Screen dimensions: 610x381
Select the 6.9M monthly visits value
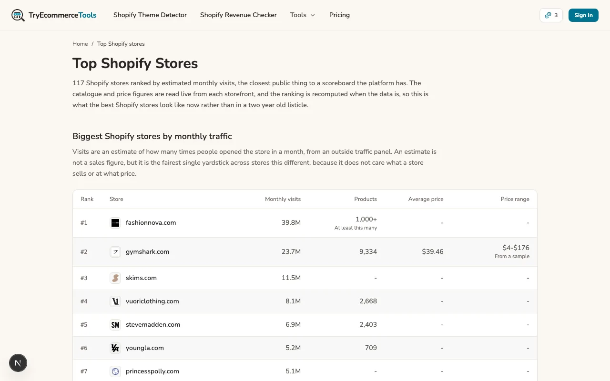pyautogui.click(x=293, y=325)
